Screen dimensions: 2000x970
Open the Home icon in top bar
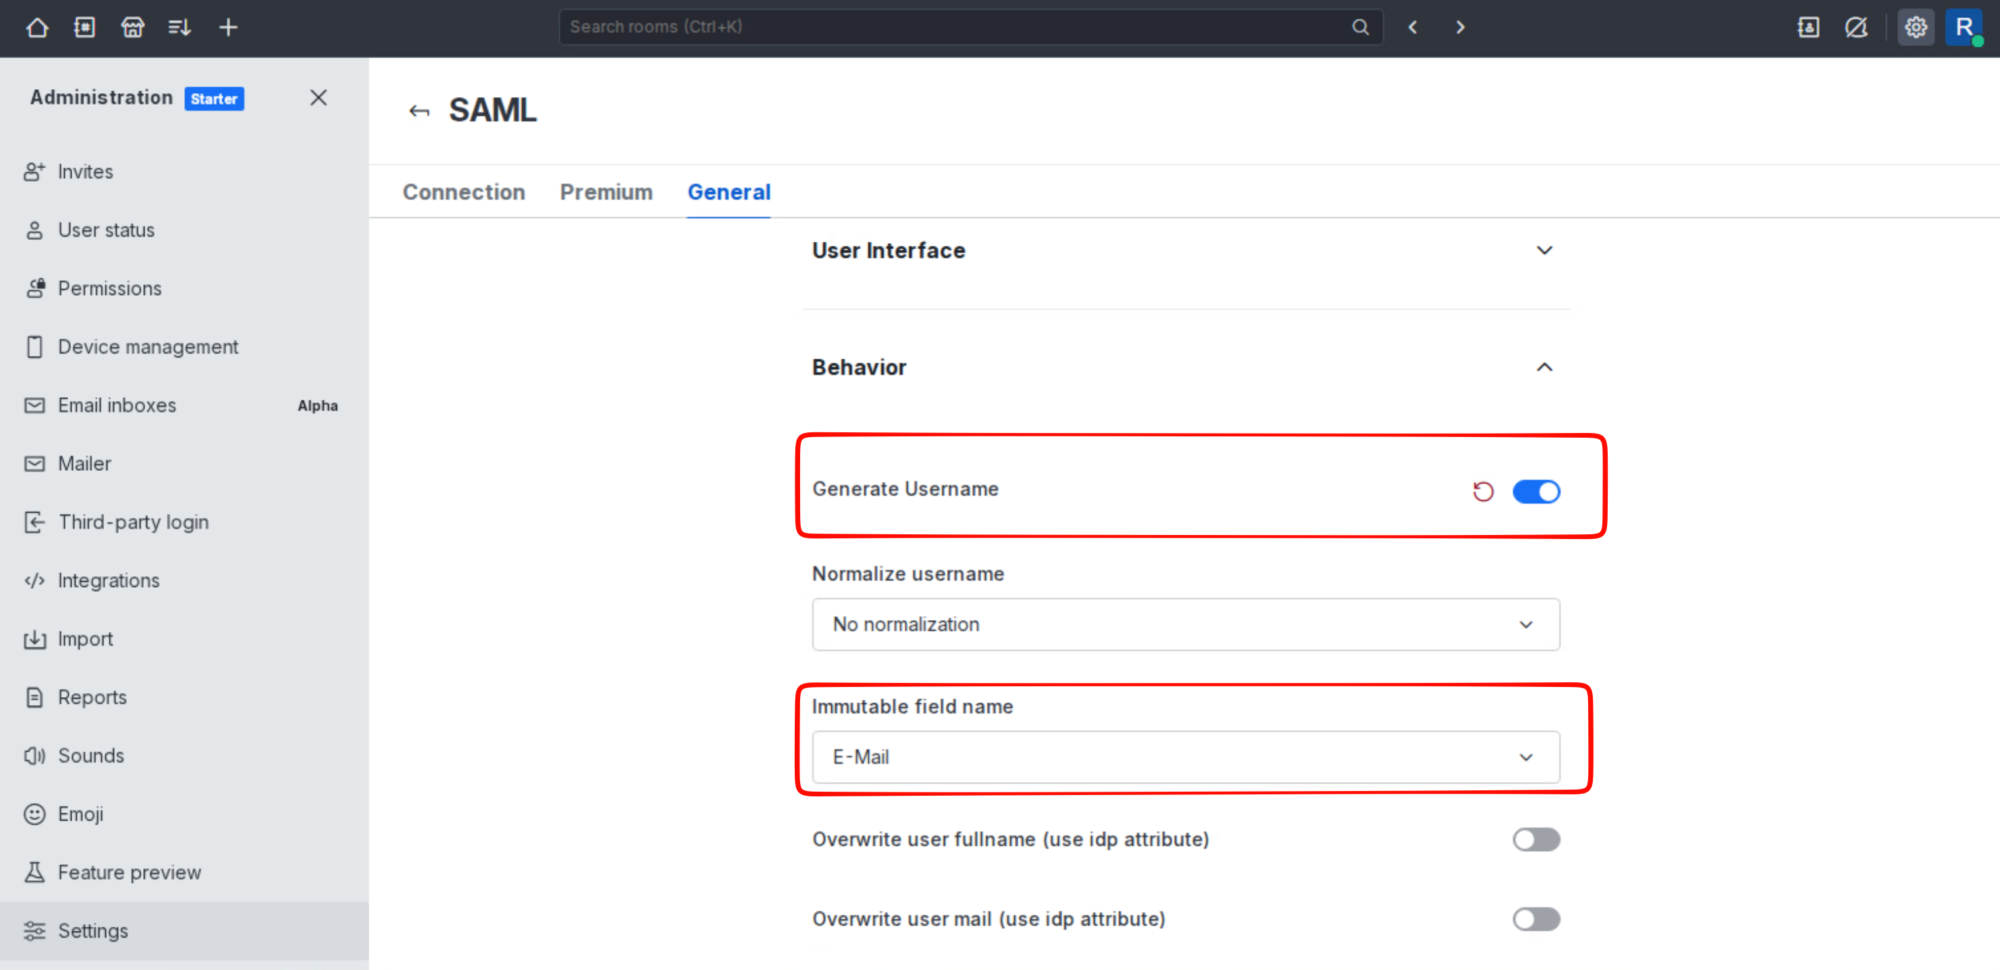(x=36, y=27)
